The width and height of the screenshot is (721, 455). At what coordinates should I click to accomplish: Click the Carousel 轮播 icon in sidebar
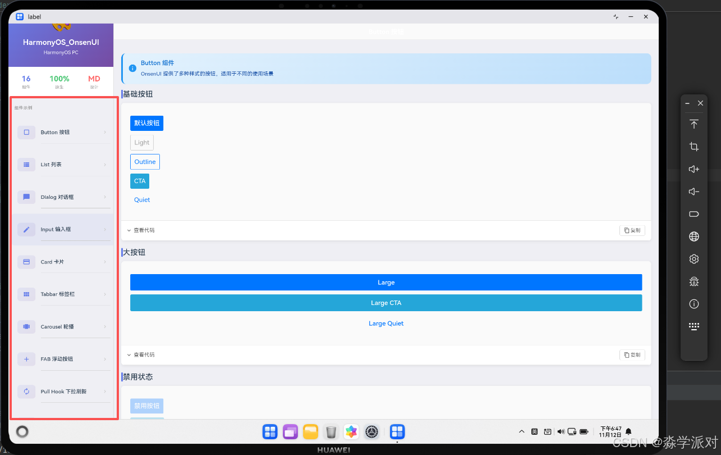26,326
